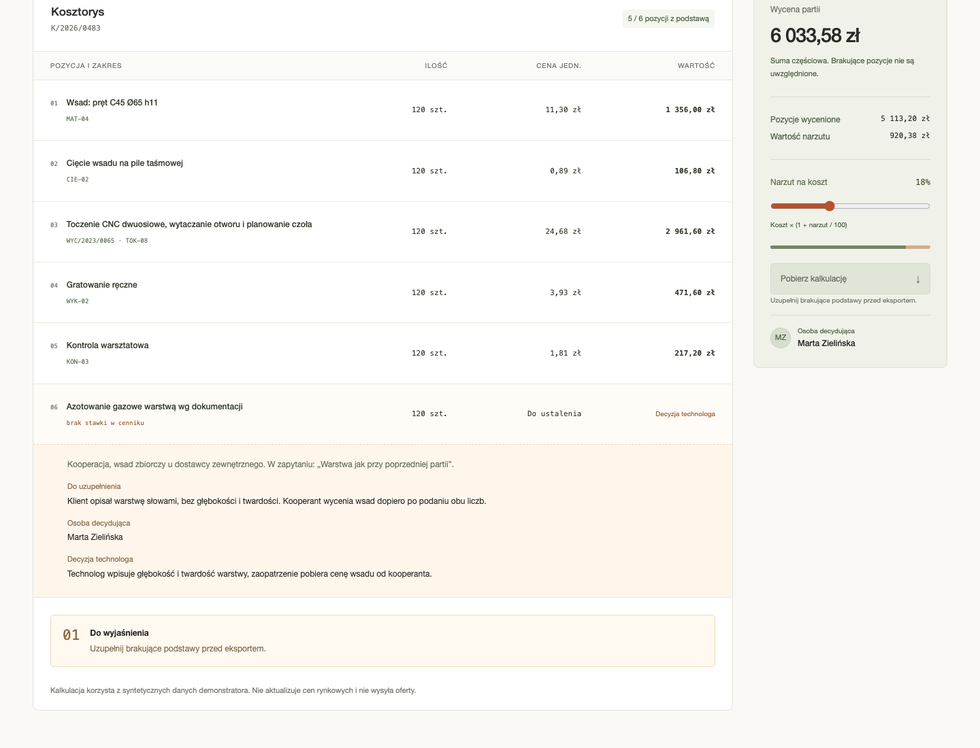
Task: Click the 6 033,58 zł batch total
Action: 815,35
